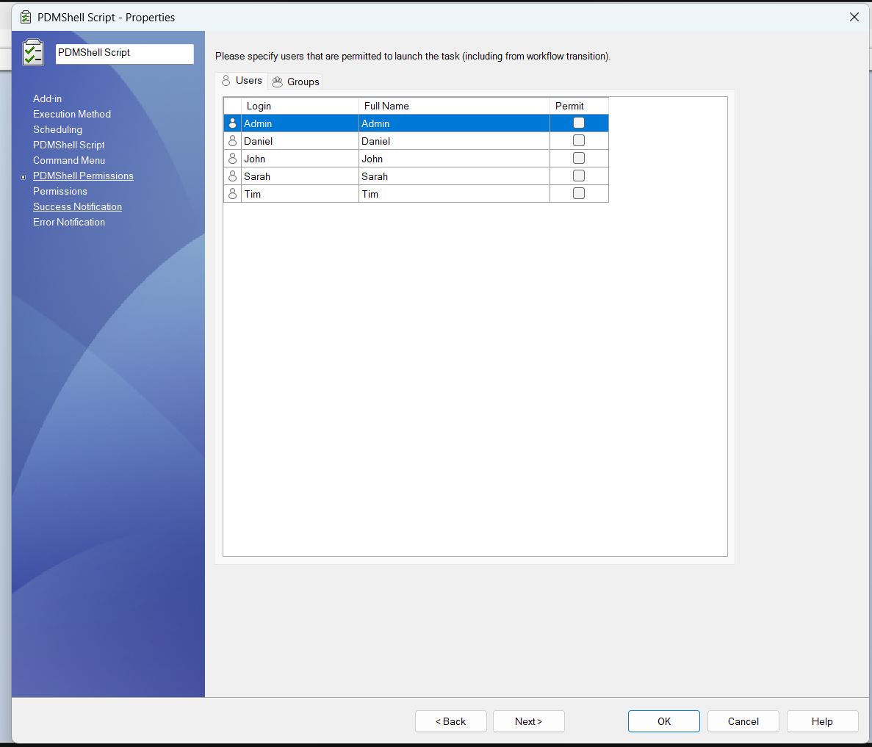Select the John login cell
The height and width of the screenshot is (747, 872).
coord(300,159)
